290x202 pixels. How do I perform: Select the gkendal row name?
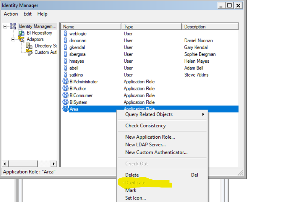pos(77,47)
